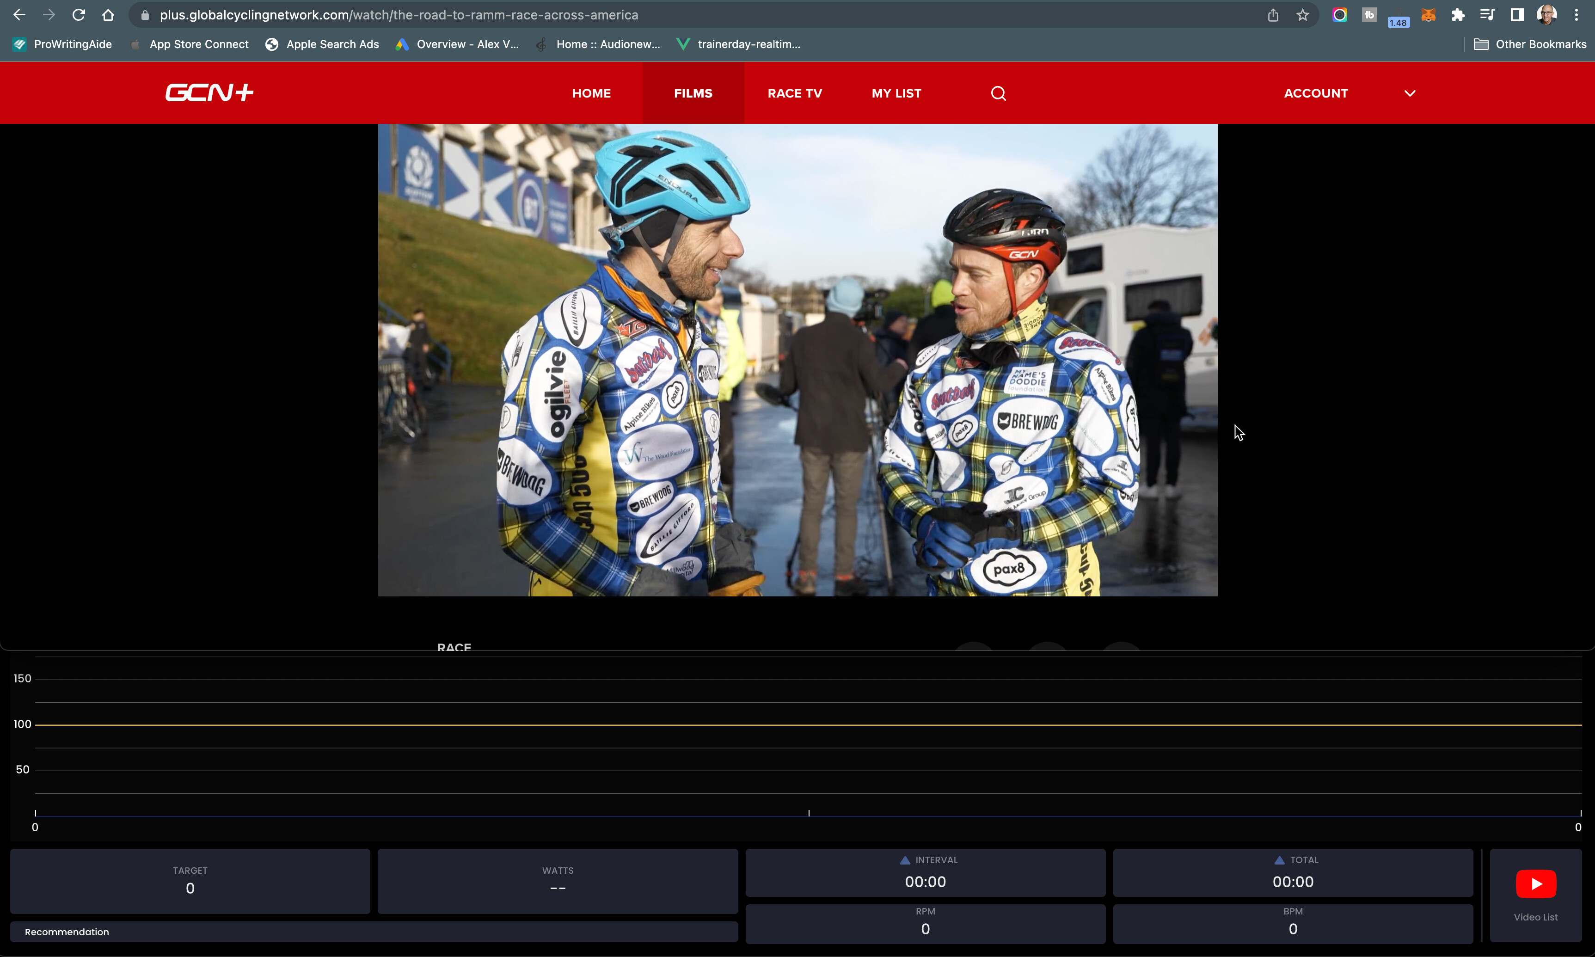Viewport: 1595px width, 957px height.
Task: Open the Chrome three-dot menu
Action: click(1577, 15)
